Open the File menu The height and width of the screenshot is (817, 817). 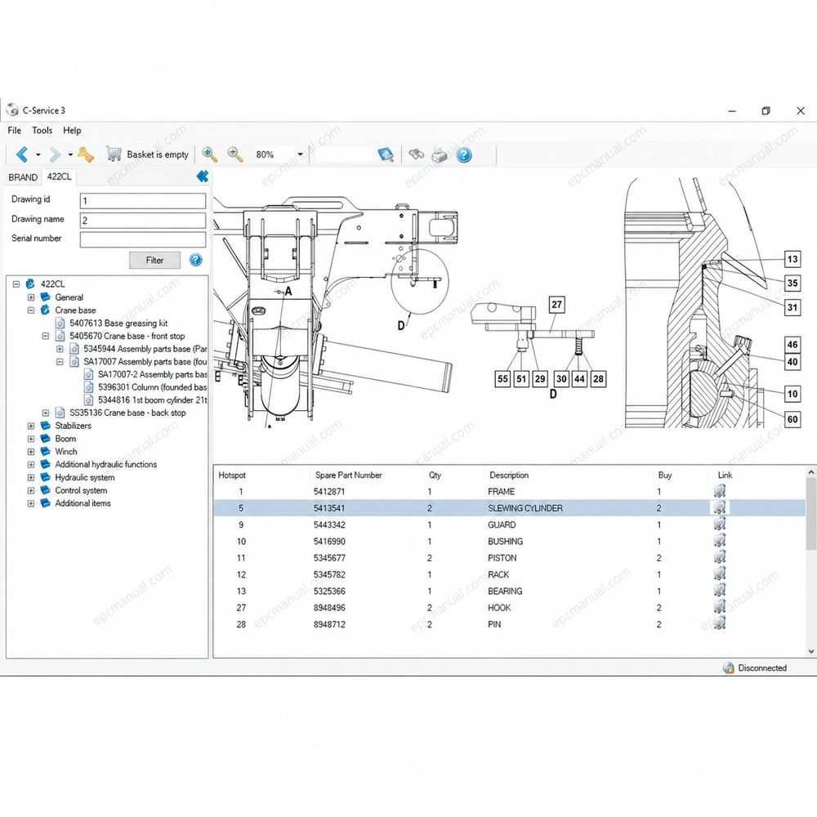[x=15, y=130]
